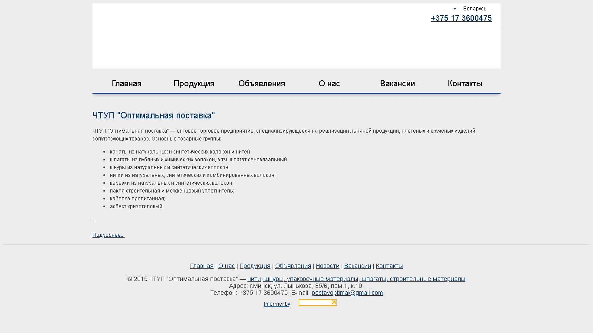Click list item нитки из натуральных, синтетических
This screenshot has height=333, width=593.
coord(193,175)
